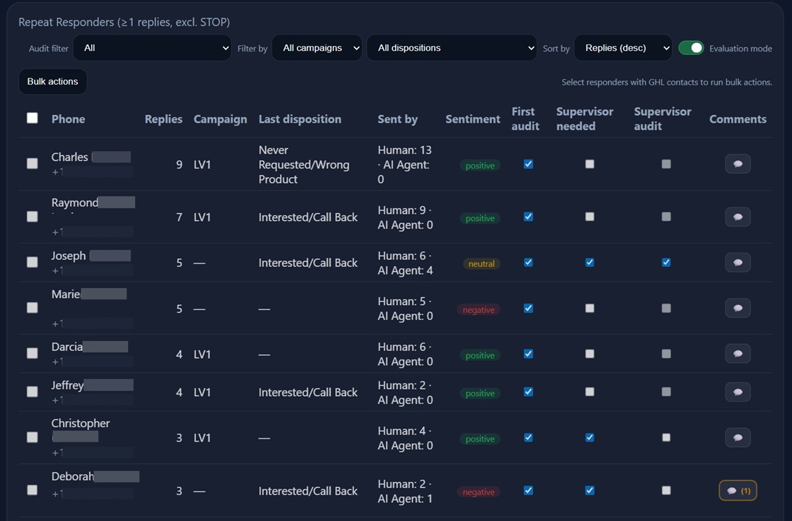Open comments for Darcia's row
Viewport: 792px width, 521px height.
tap(738, 354)
